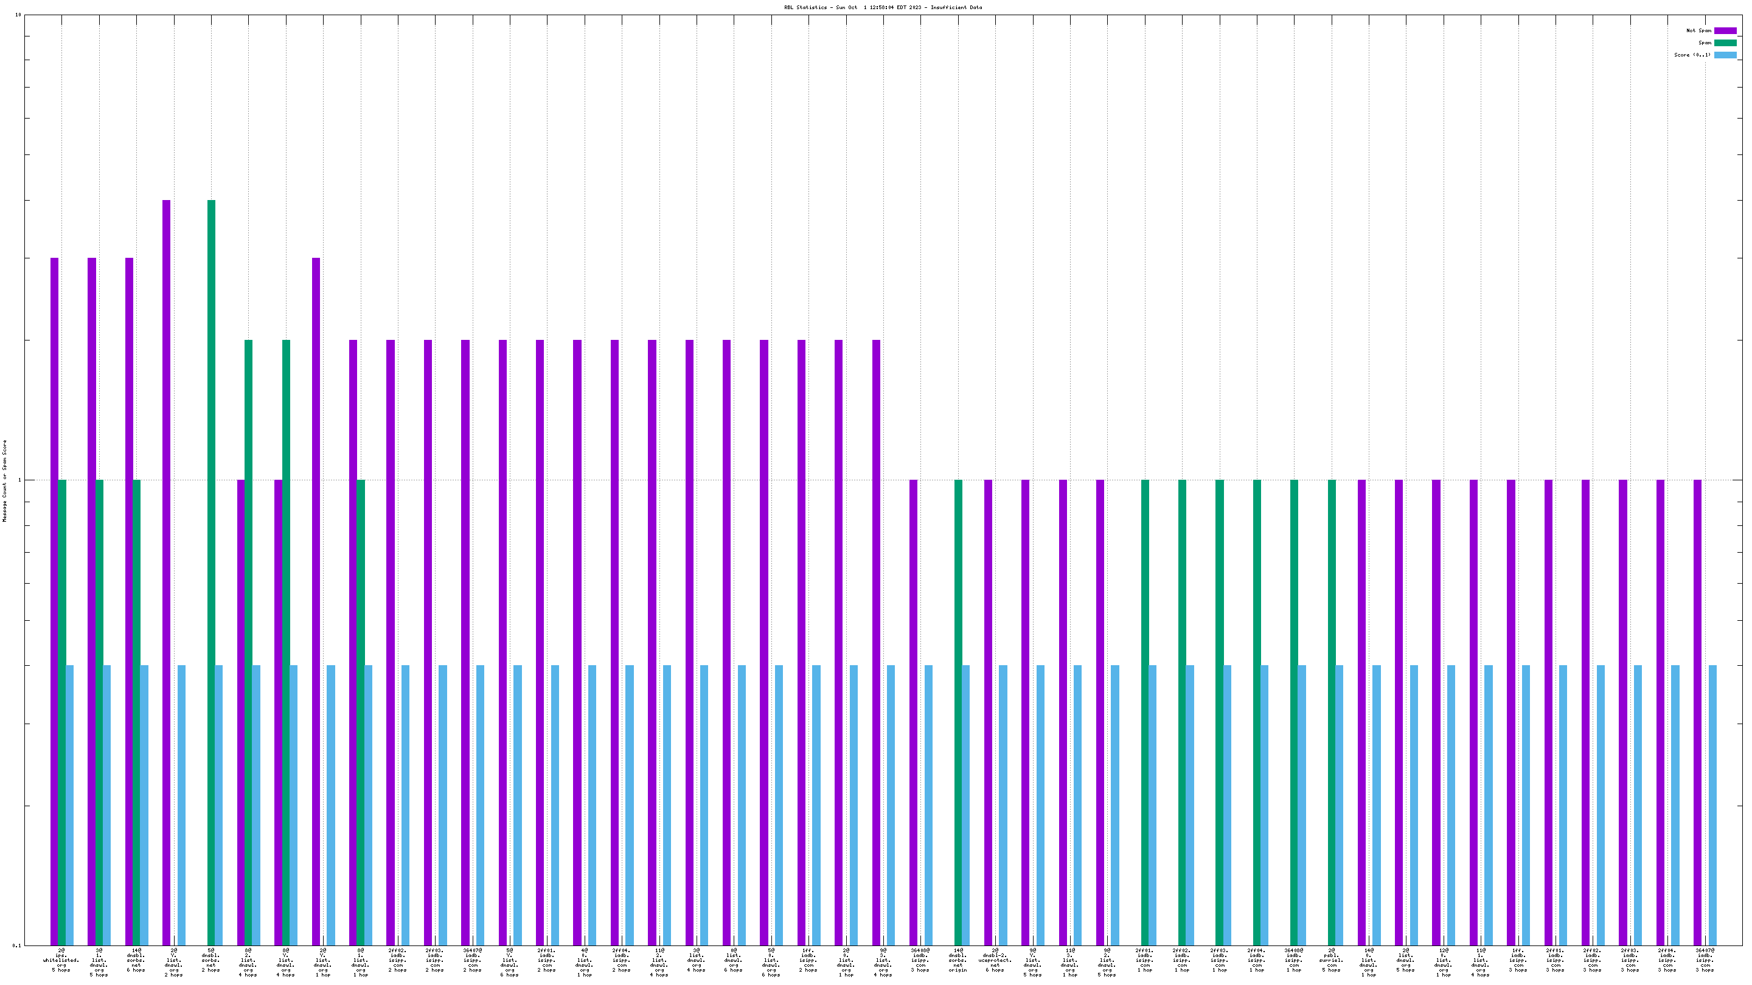This screenshot has height=985, width=1752.
Task: Click the y-axis tick label '10'
Action: [18, 15]
